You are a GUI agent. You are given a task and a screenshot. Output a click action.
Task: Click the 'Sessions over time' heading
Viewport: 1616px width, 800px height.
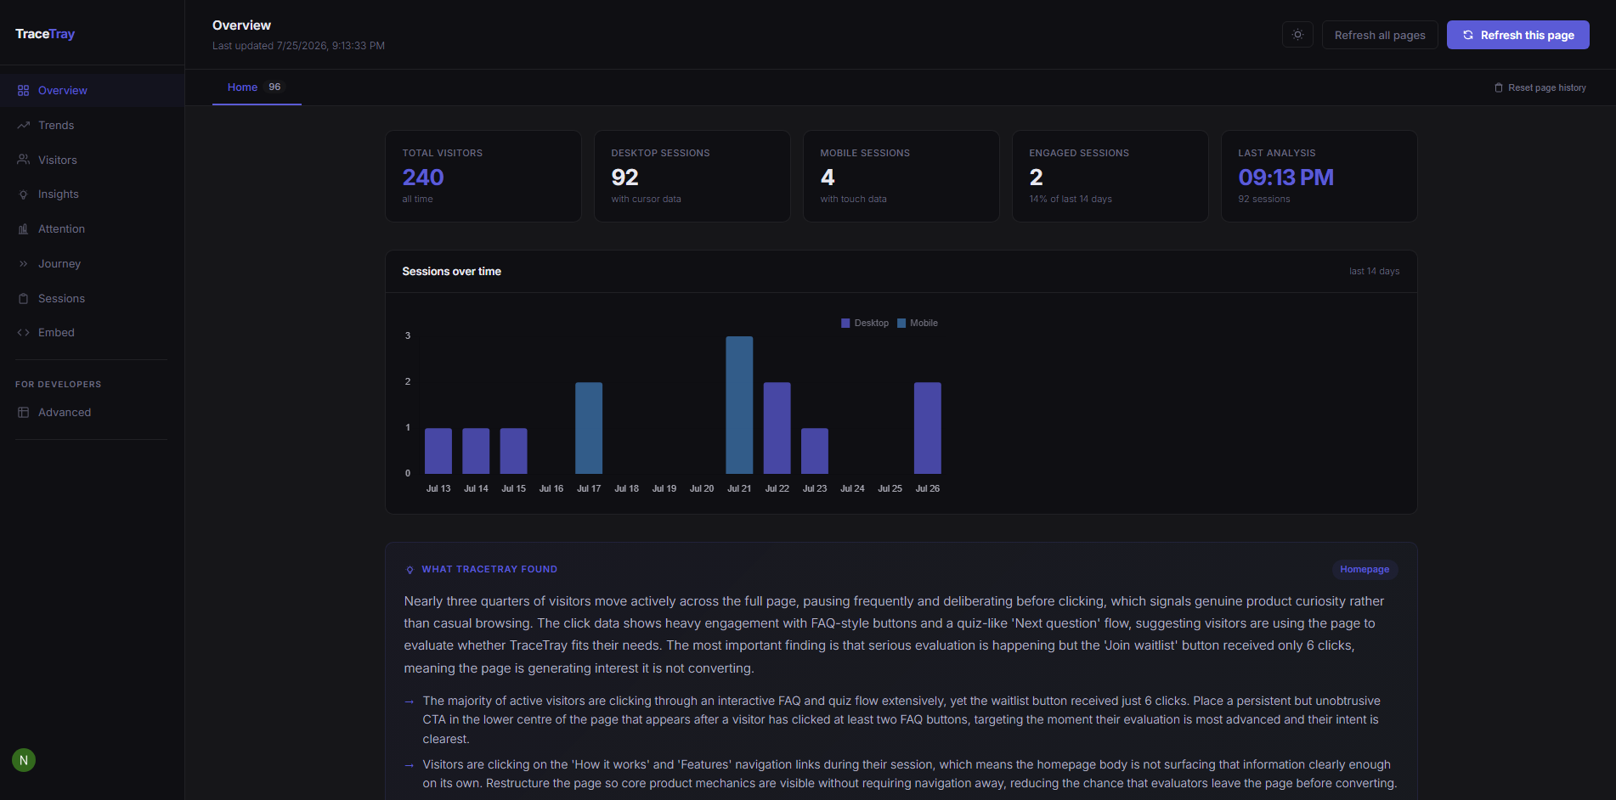(x=451, y=272)
